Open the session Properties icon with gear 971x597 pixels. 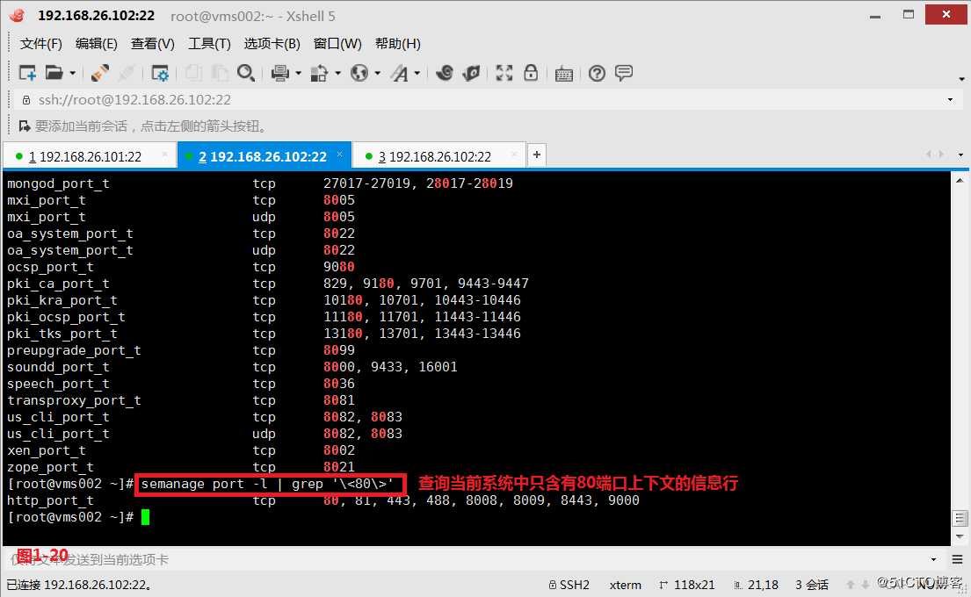click(160, 73)
